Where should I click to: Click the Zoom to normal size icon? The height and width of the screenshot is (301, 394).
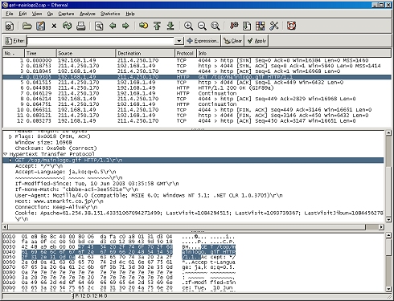click(x=215, y=26)
